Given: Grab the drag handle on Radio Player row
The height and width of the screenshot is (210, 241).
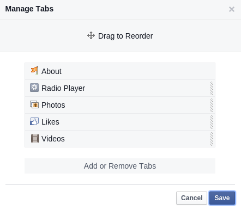Looking at the screenshot, I should pyautogui.click(x=211, y=88).
